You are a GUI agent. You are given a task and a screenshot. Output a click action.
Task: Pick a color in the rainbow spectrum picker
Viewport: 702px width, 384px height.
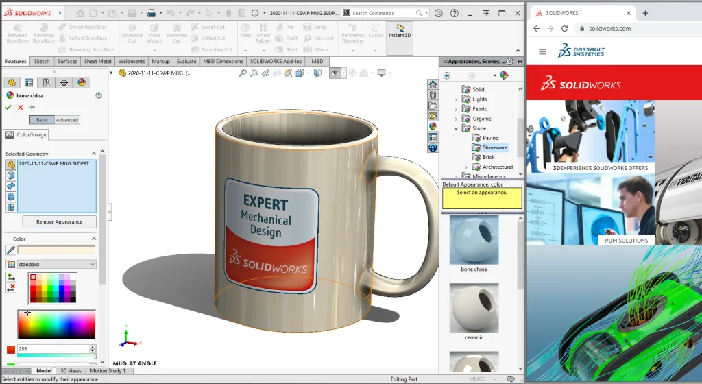[56, 324]
